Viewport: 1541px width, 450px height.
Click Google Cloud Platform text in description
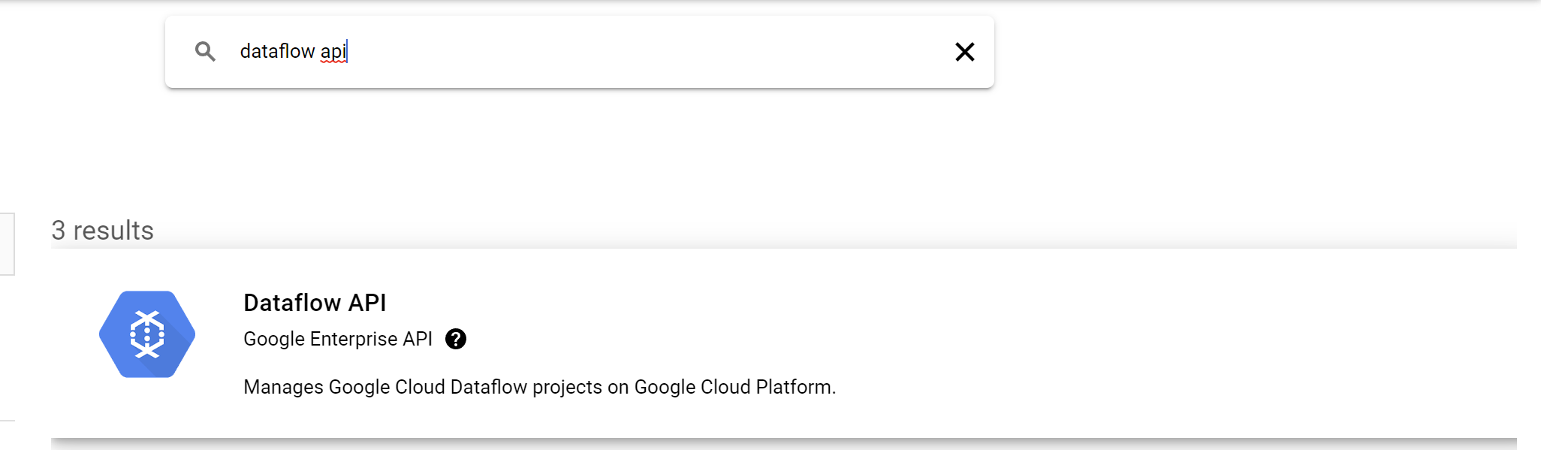[x=734, y=387]
